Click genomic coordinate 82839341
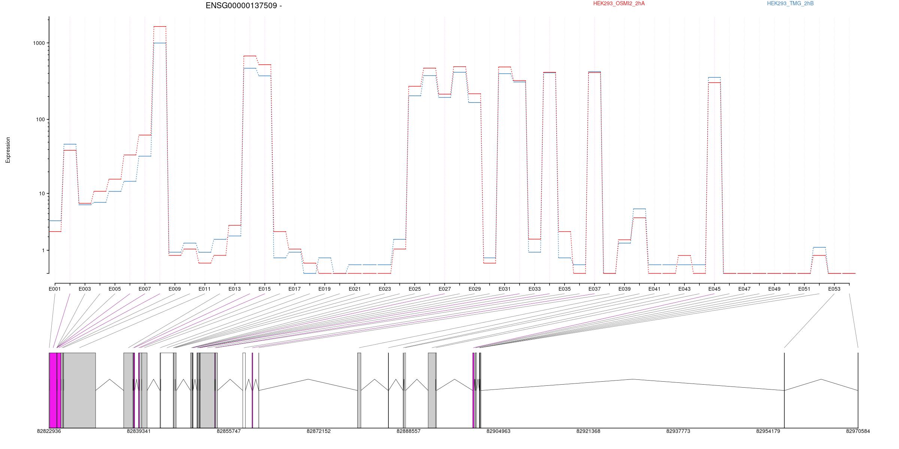The width and height of the screenshot is (899, 449). tap(139, 431)
